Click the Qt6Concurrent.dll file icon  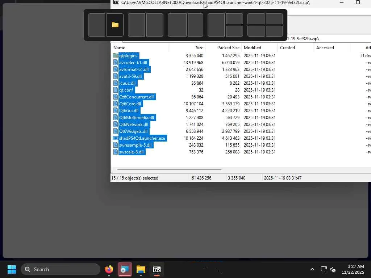pos(116,97)
